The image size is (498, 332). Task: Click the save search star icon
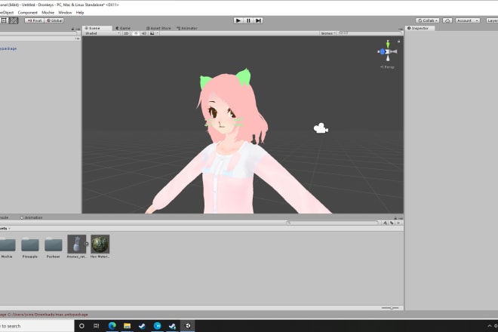398,223
